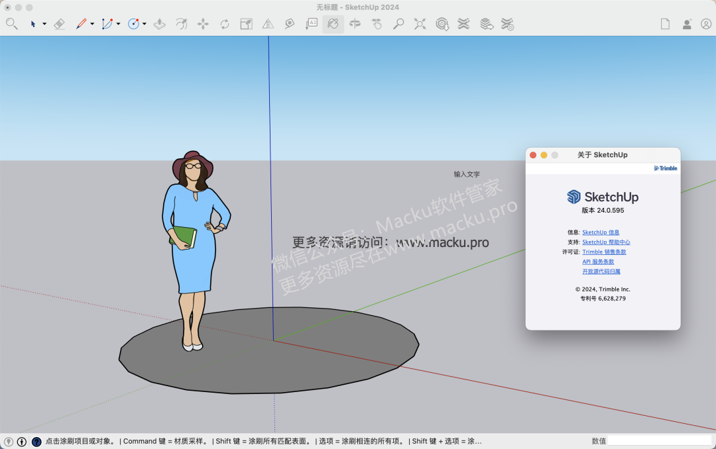Open the search magnifier in toolbar
The image size is (716, 449).
point(11,24)
